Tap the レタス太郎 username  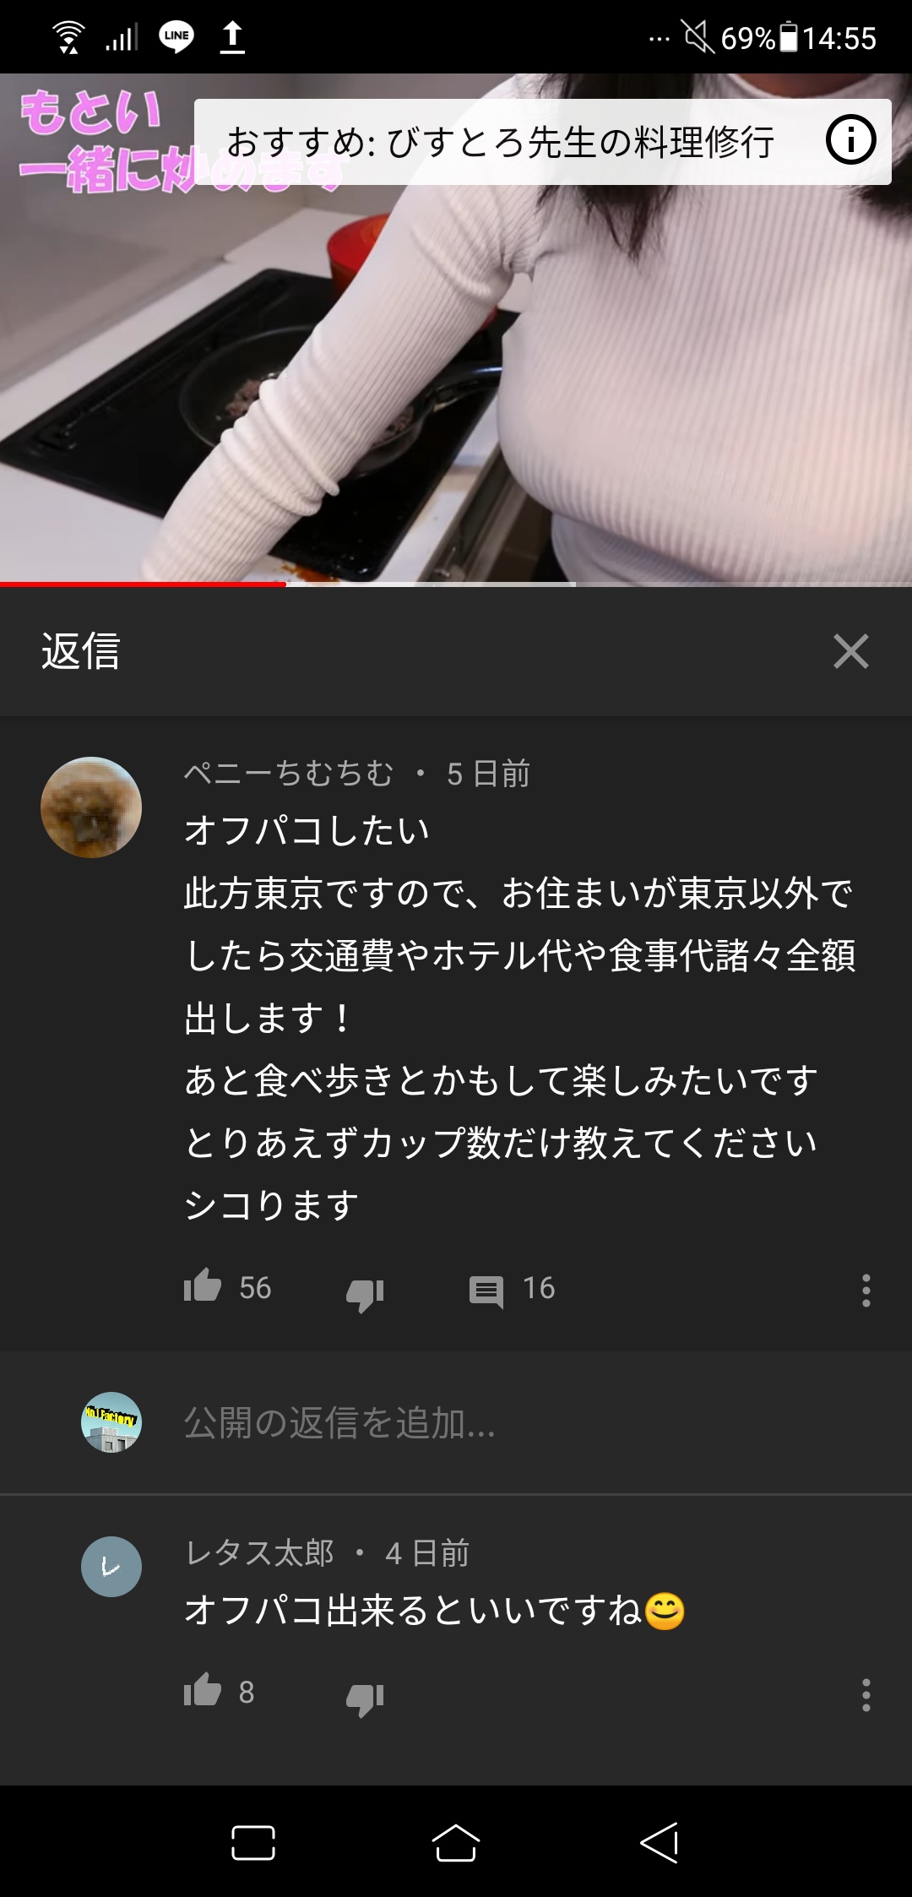pyautogui.click(x=259, y=1552)
